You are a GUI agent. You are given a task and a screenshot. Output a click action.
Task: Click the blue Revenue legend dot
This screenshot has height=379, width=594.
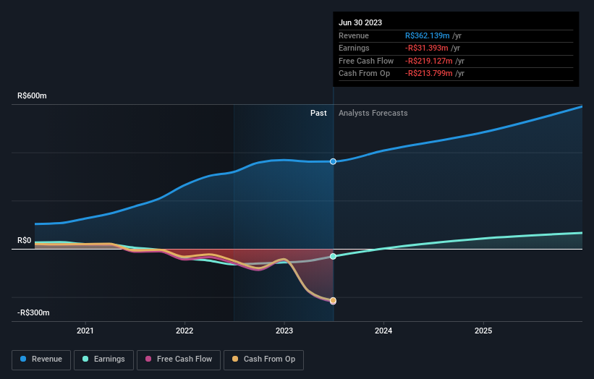[23, 359]
